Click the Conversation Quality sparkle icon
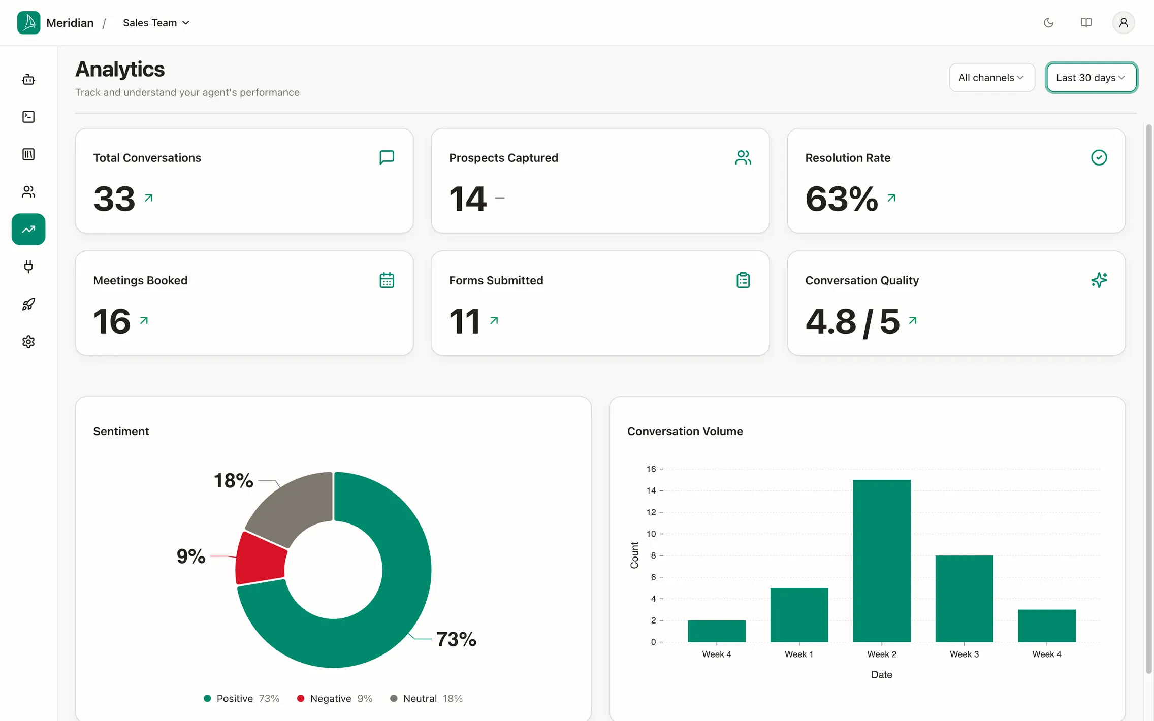Viewport: 1154px width, 721px height. [x=1099, y=280]
